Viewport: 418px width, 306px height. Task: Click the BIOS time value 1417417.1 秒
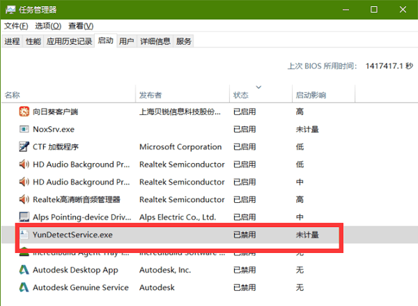pyautogui.click(x=389, y=66)
